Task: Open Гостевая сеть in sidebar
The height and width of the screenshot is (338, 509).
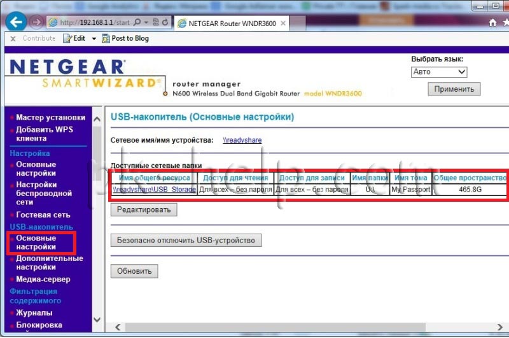Action: point(43,215)
